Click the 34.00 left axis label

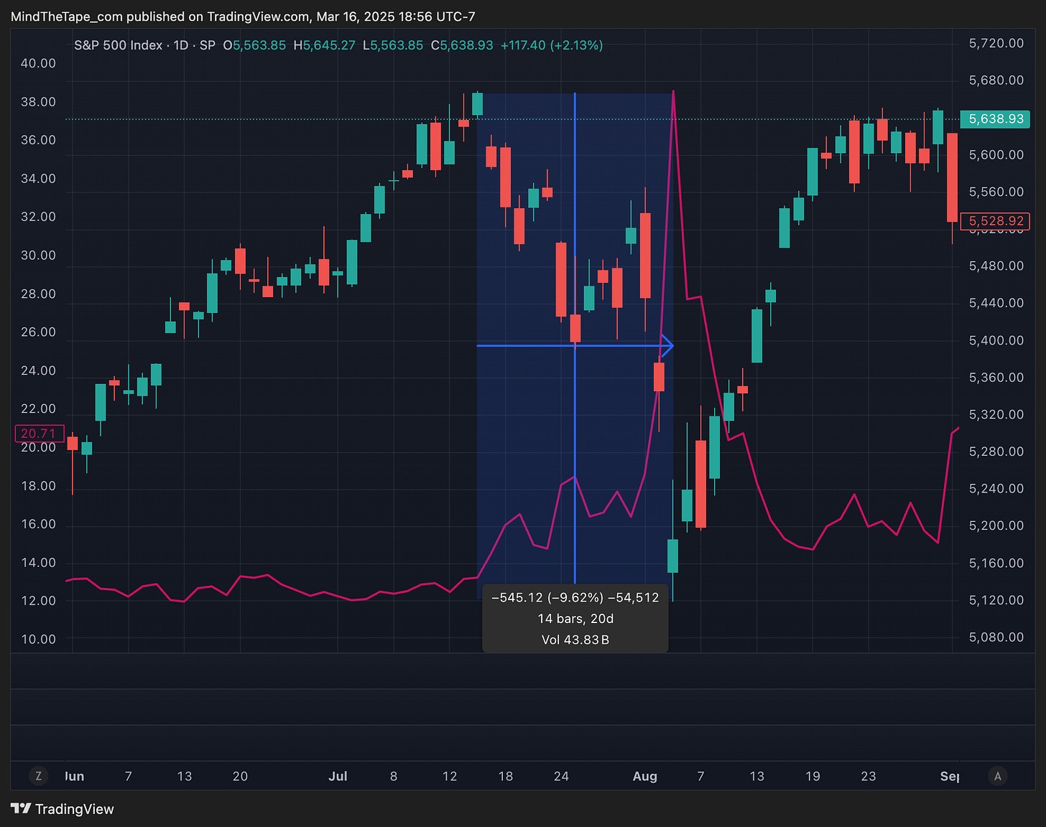tap(38, 179)
